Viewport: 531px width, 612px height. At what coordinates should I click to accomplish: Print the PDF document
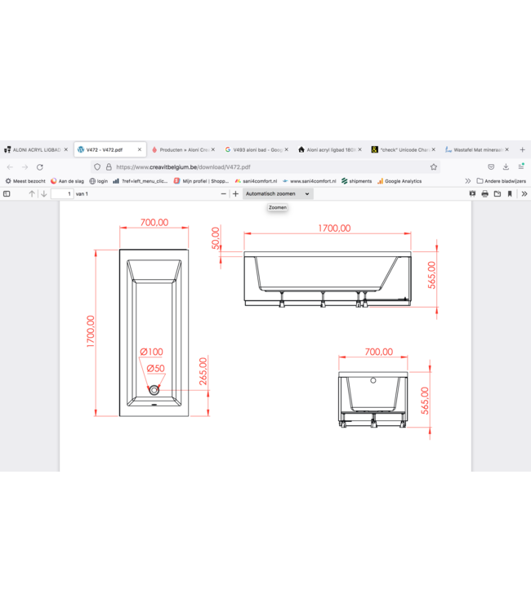coord(484,194)
